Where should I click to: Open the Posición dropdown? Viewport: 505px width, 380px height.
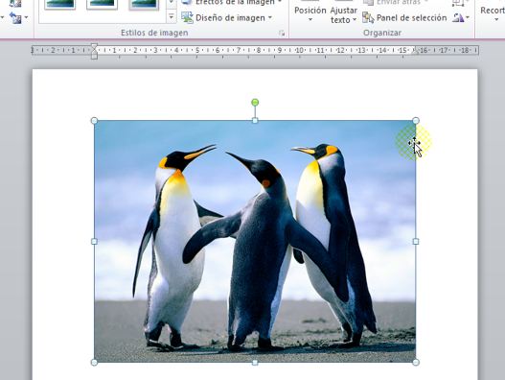(310, 12)
